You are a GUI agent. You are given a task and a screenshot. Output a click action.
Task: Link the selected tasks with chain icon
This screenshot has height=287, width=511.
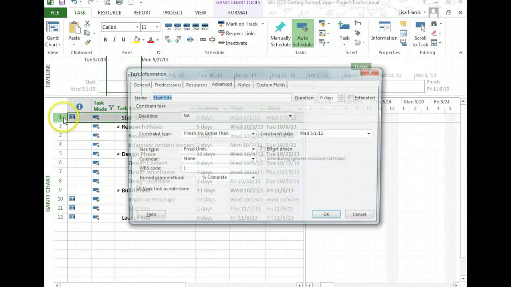(x=203, y=39)
